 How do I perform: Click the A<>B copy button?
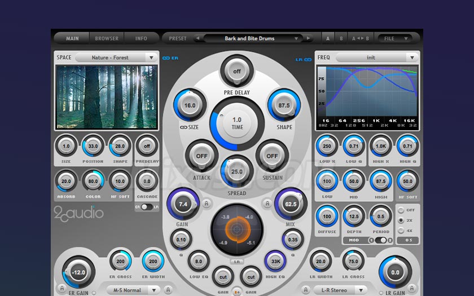[x=361, y=38]
